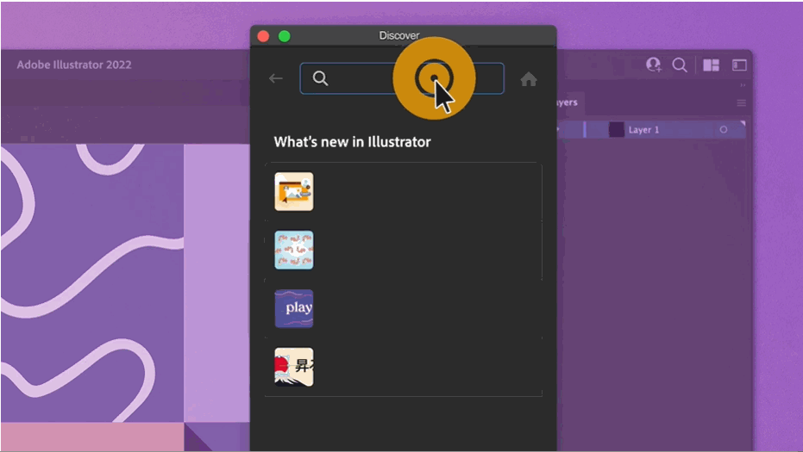
Task: Collapse panels using double-arrow icon
Action: click(x=743, y=85)
